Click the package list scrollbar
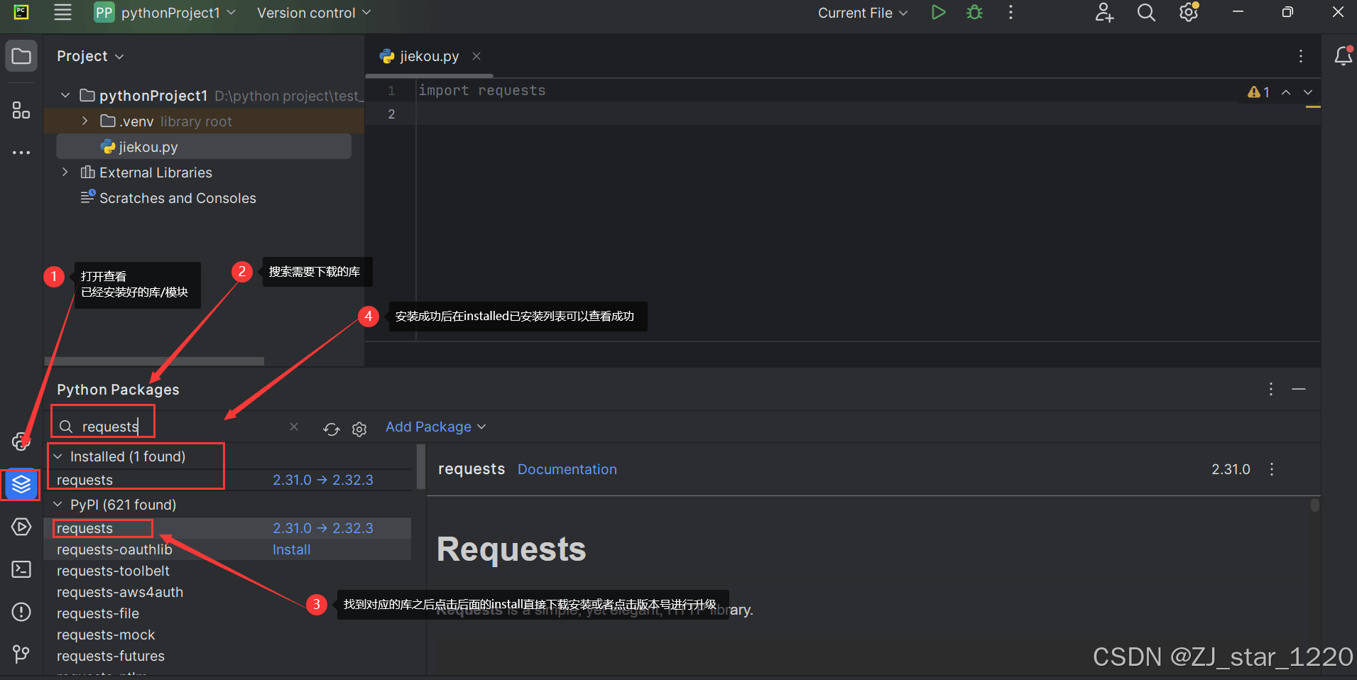Screen dimensions: 1357x680 click(x=420, y=466)
